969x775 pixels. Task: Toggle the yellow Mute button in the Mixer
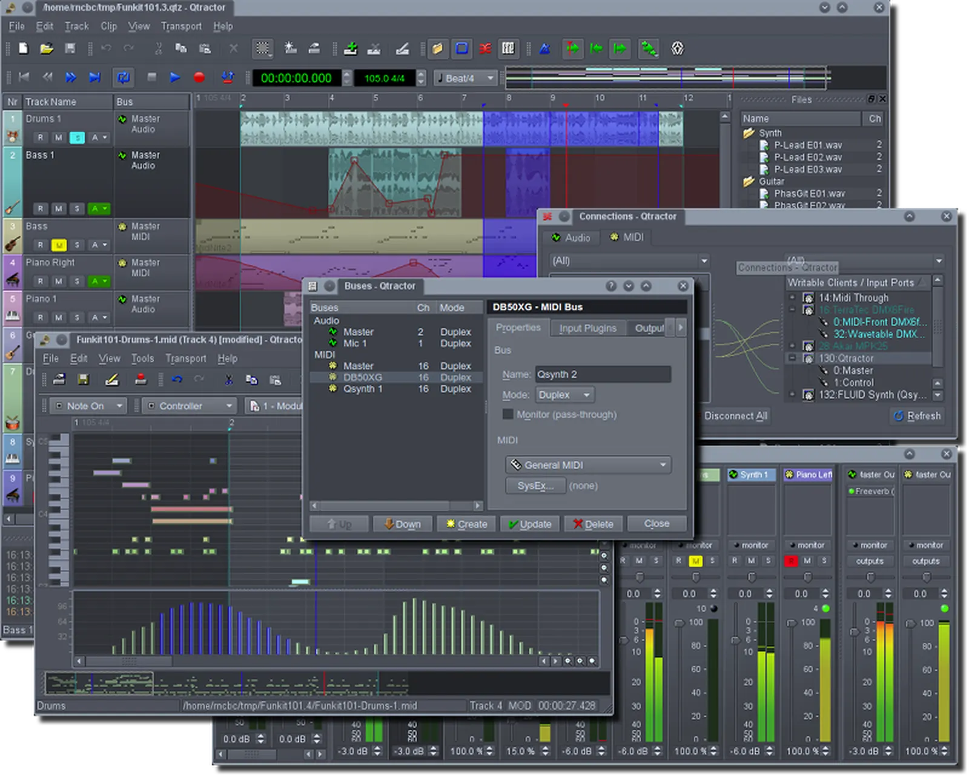tap(695, 561)
